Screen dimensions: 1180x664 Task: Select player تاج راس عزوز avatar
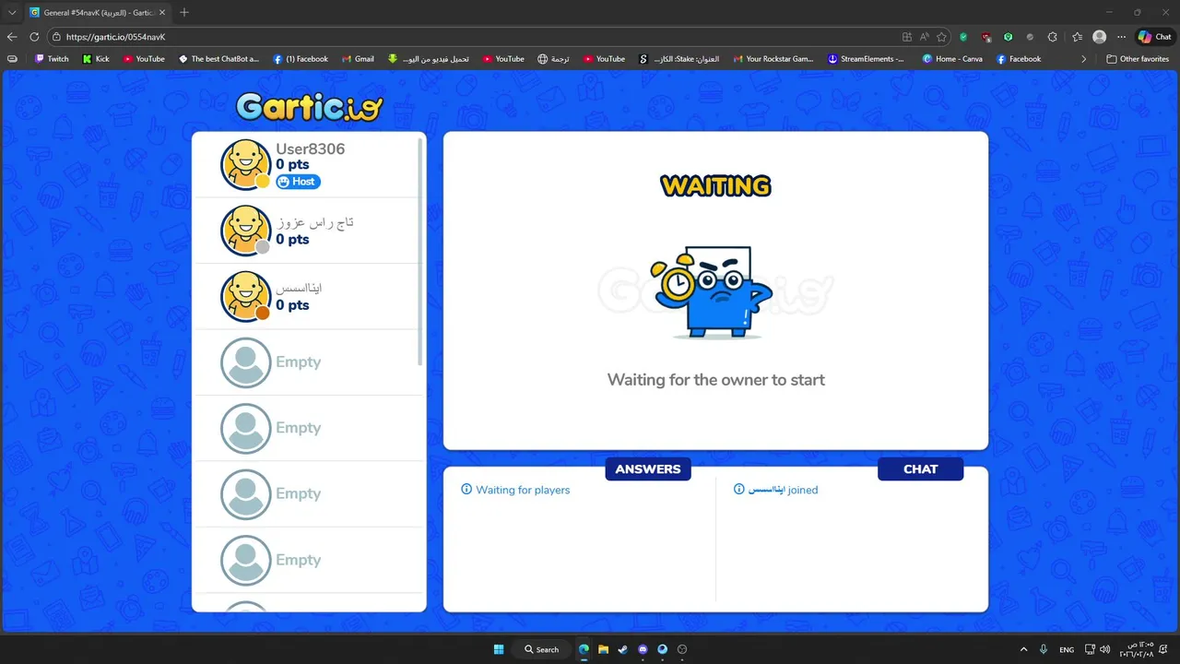245,231
